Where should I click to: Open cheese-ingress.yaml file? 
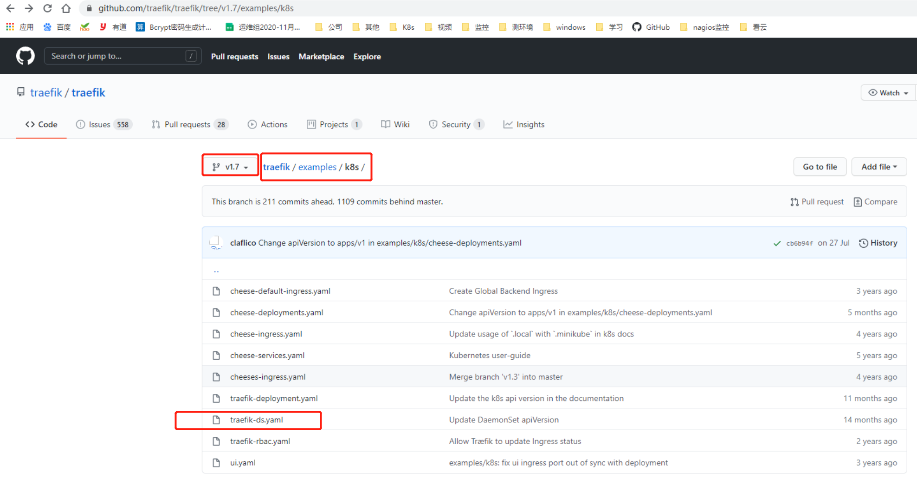pos(266,334)
